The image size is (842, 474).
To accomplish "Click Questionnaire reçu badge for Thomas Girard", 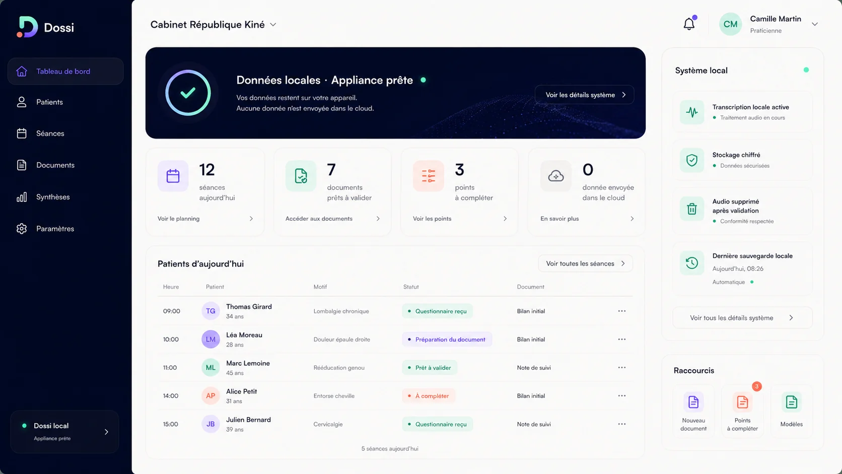I will click(x=437, y=311).
